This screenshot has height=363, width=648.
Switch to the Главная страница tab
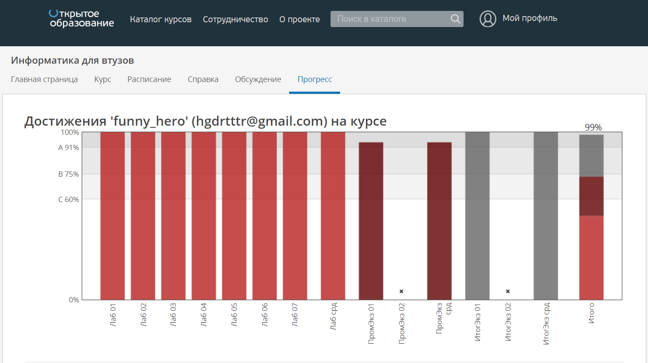(x=44, y=79)
